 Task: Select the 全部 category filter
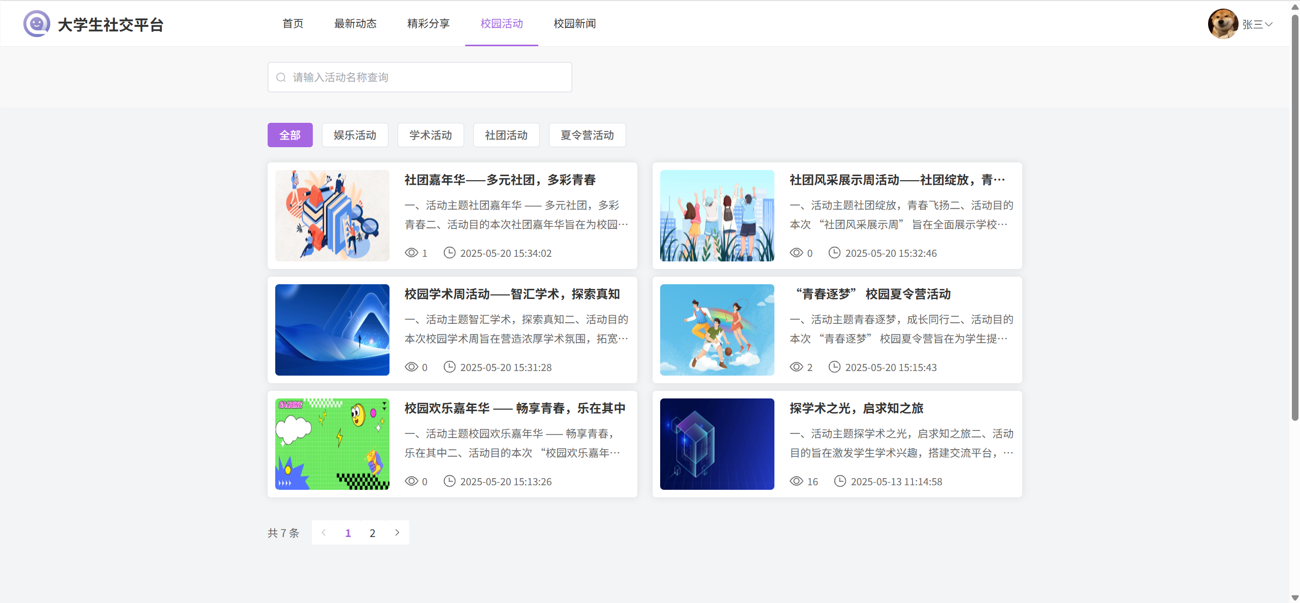290,135
